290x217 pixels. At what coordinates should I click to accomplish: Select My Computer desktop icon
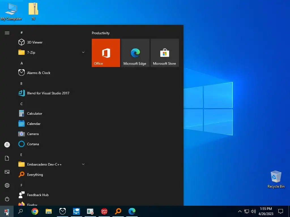coord(11,12)
